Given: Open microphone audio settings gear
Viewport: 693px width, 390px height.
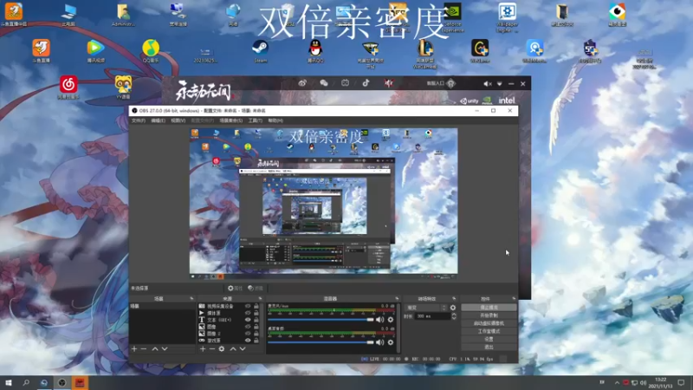Looking at the screenshot, I should point(391,319).
